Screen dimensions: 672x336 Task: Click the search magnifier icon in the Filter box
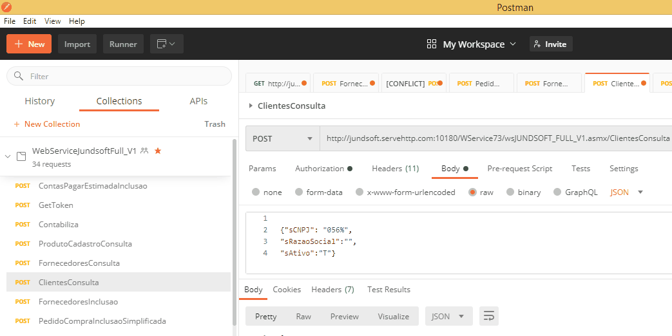[x=19, y=76]
